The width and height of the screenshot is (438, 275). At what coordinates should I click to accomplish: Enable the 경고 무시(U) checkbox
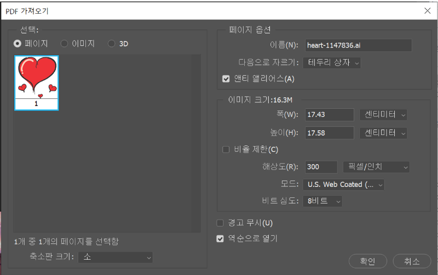point(220,223)
